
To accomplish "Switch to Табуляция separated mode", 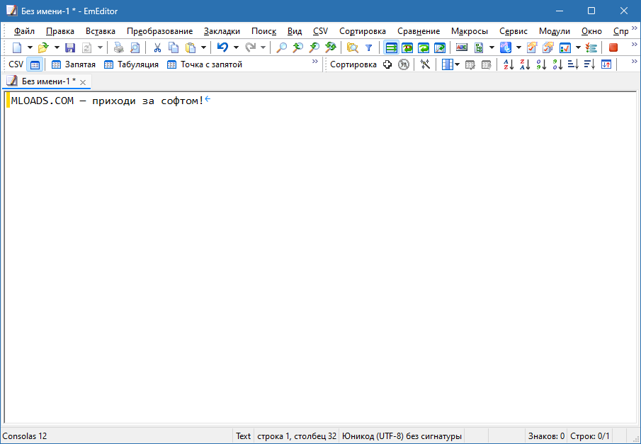I will point(132,64).
